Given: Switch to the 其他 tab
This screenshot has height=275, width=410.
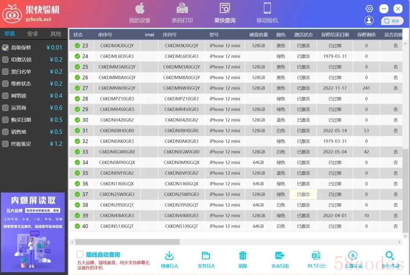Looking at the screenshot, I should (56, 34).
